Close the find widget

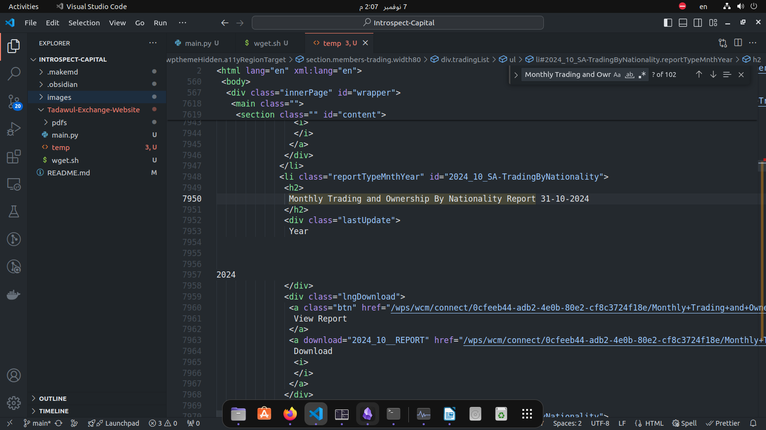tap(741, 75)
